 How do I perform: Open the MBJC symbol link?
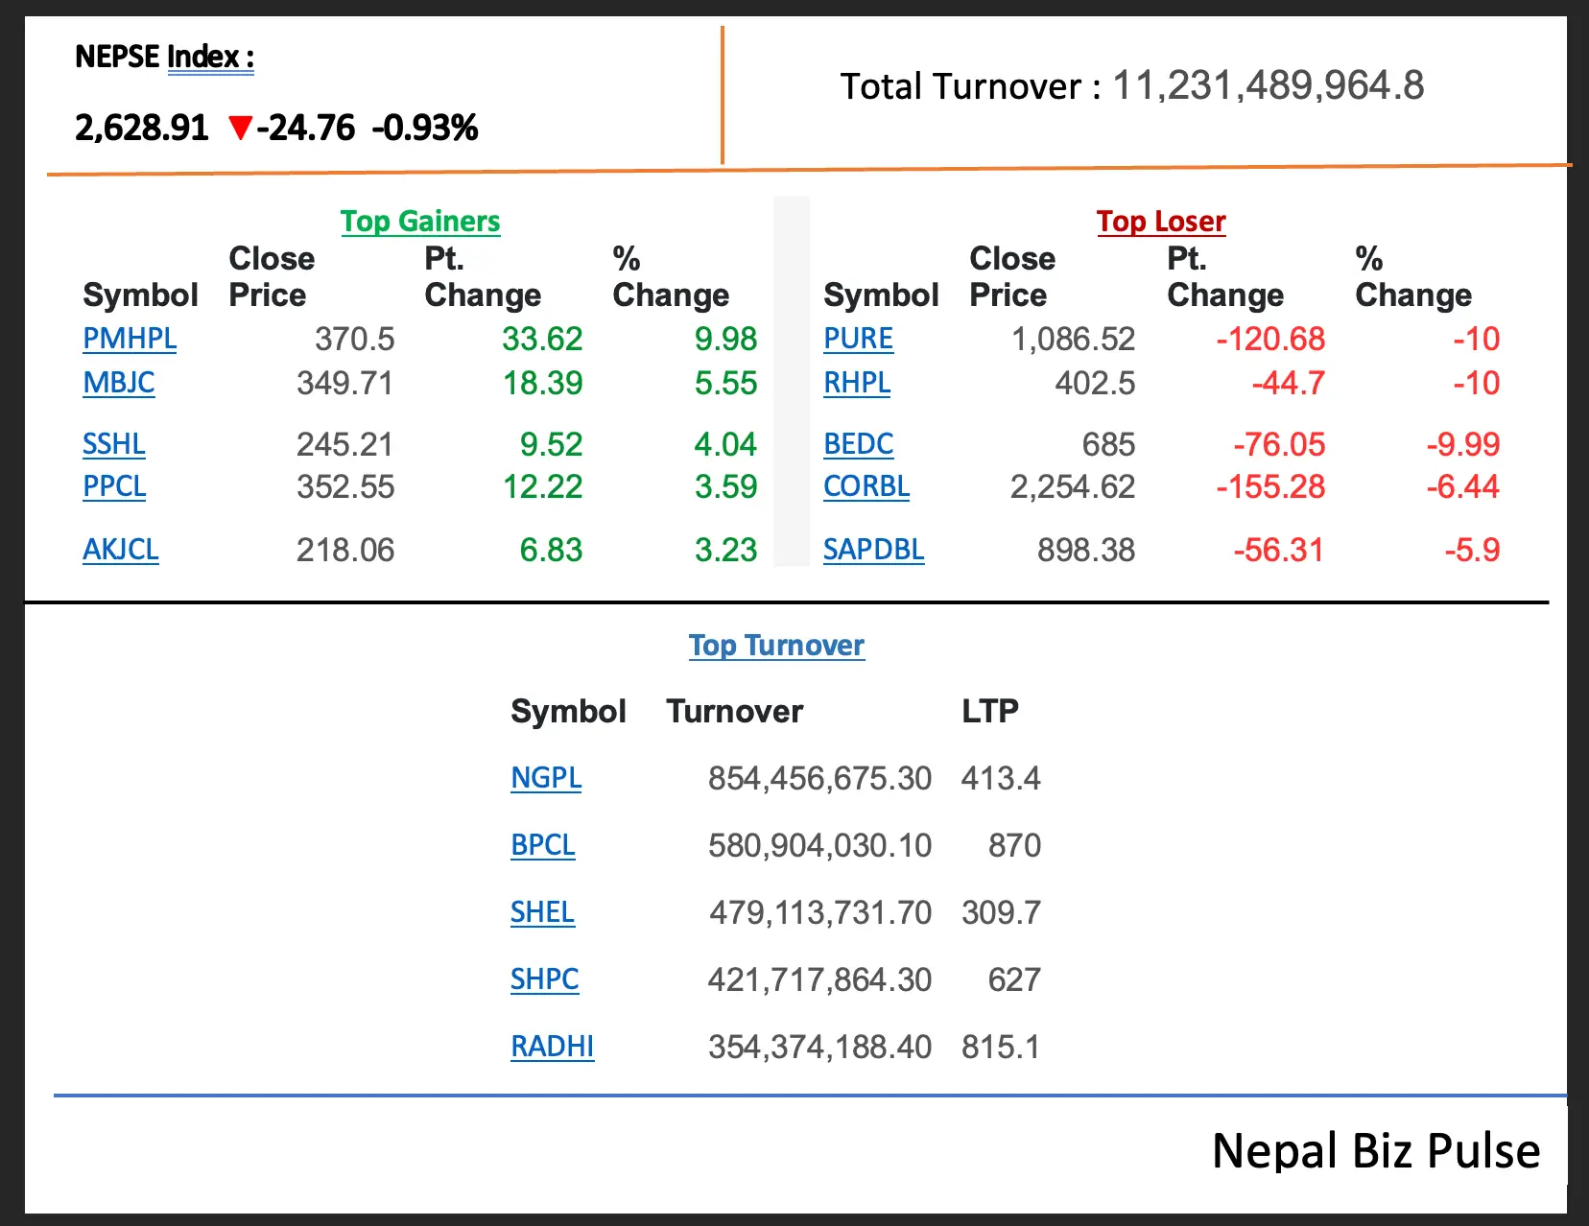click(x=118, y=383)
